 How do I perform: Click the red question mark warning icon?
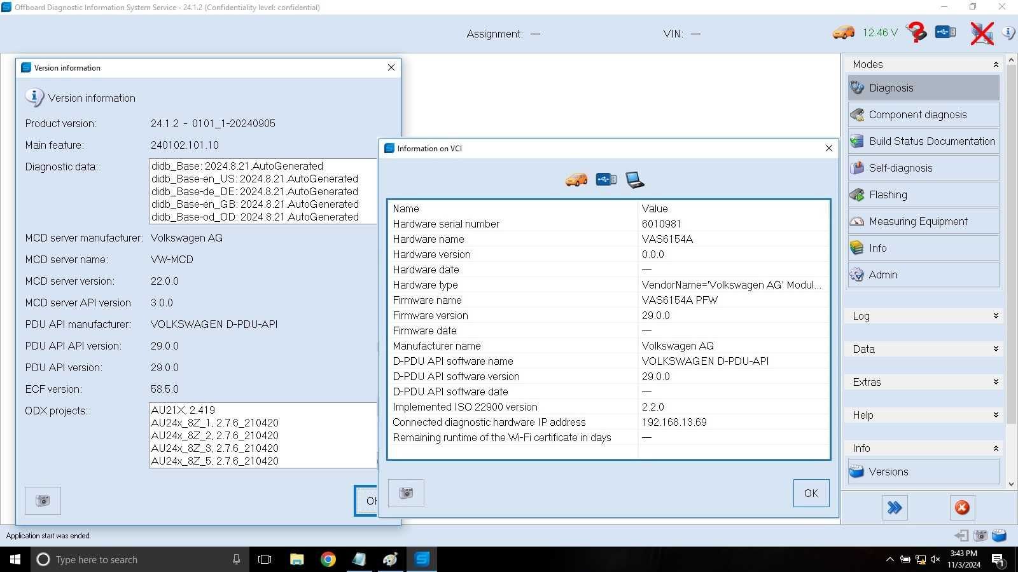click(x=916, y=32)
